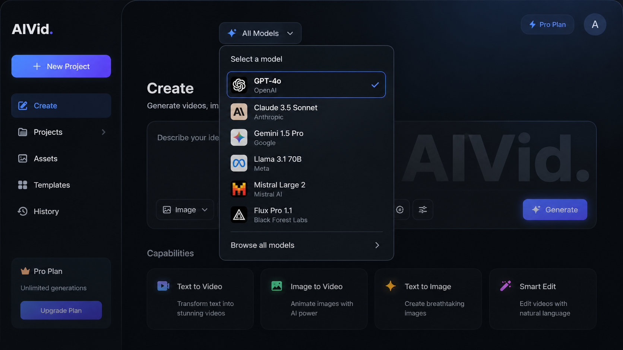Click the Smart Edit magic wand icon
The image size is (623, 350).
506,286
